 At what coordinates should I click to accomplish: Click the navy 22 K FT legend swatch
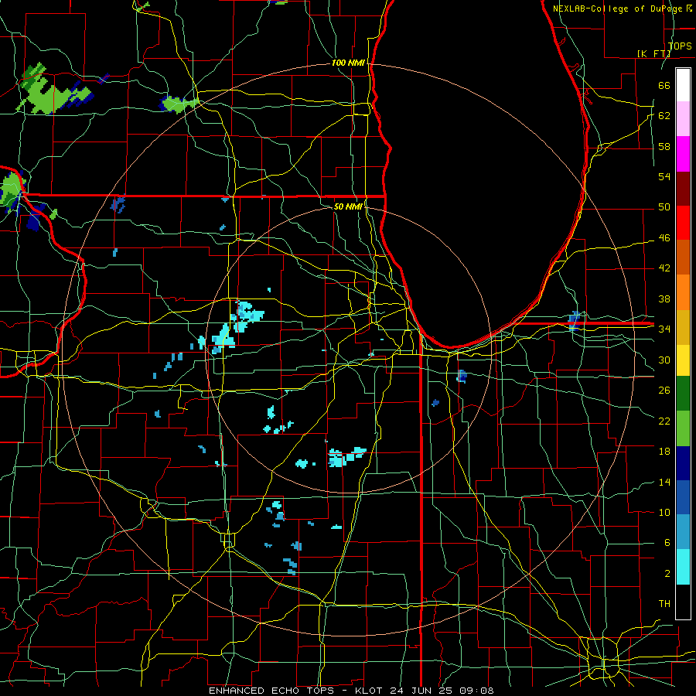[x=683, y=463]
